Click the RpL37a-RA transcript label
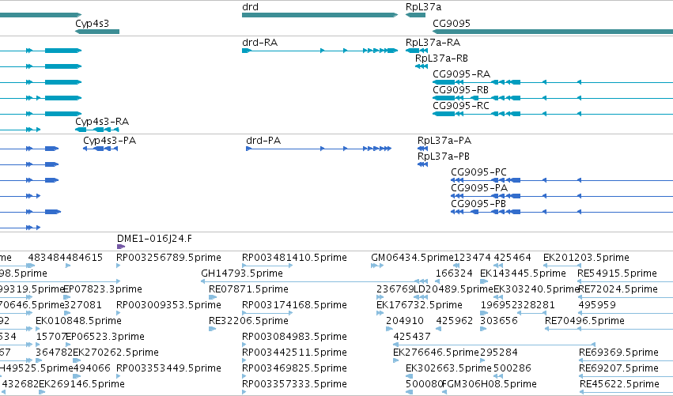The image size is (673, 396). pyautogui.click(x=433, y=43)
